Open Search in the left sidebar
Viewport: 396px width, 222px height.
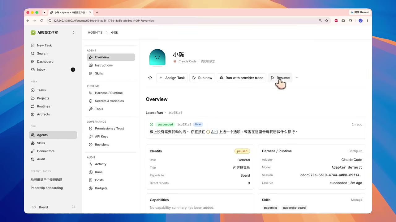point(53,53)
